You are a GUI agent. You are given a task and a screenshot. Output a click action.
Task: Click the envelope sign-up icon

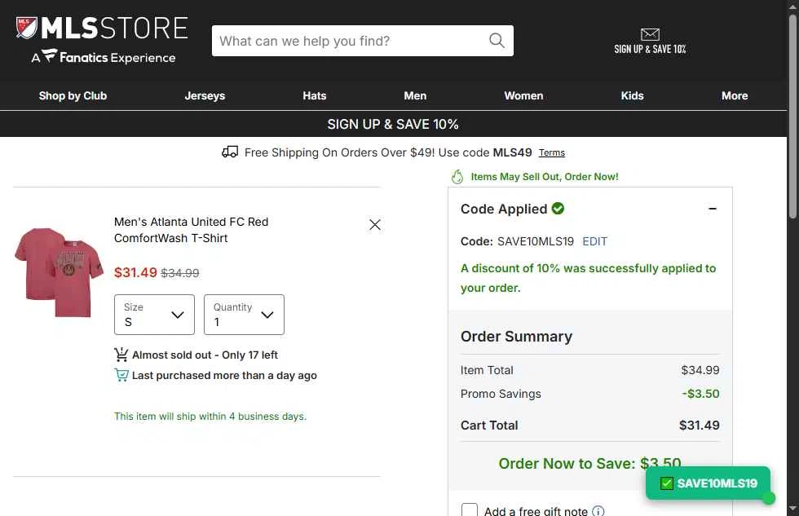point(650,34)
